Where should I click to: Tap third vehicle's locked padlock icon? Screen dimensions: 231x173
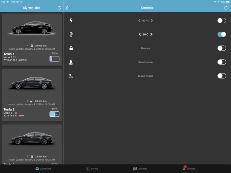pyautogui.click(x=32, y=157)
